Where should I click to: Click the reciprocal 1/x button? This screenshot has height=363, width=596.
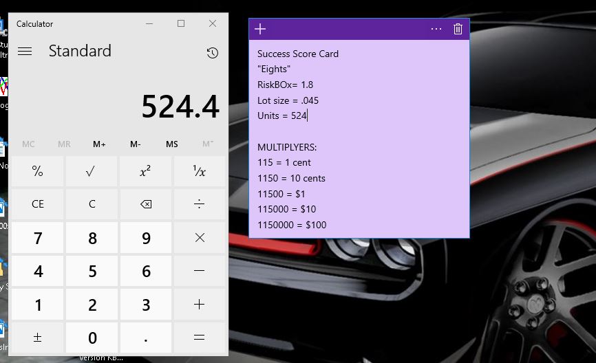tap(200, 171)
